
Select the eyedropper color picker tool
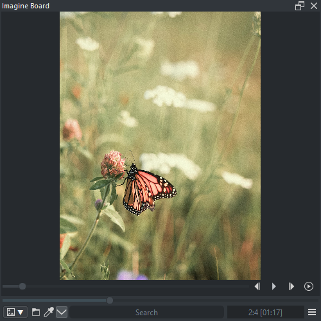49,312
